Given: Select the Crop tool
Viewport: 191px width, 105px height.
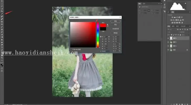Looking at the screenshot, I should [2, 11].
